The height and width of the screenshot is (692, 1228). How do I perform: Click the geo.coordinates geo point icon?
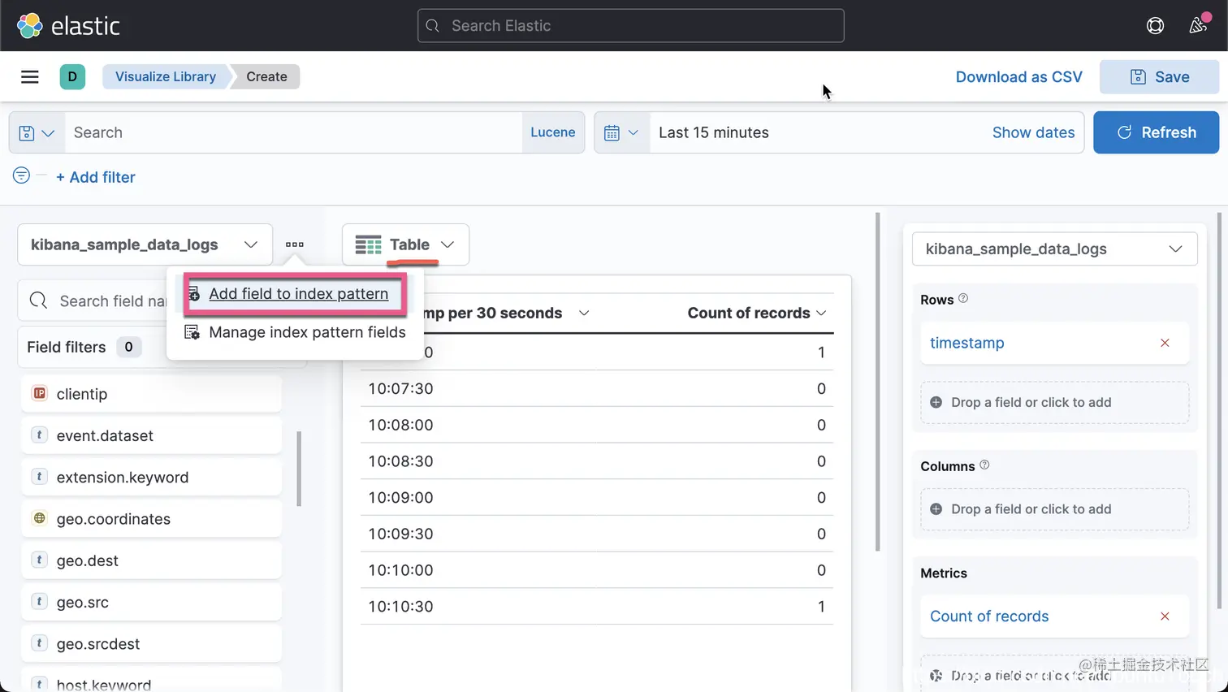(39, 518)
